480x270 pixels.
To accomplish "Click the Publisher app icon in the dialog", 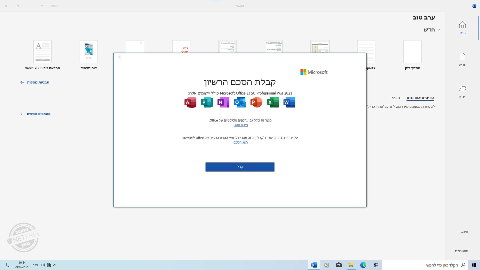I will (207, 102).
